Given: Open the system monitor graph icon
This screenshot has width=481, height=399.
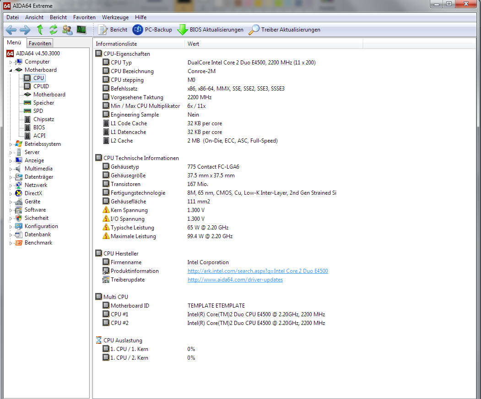Looking at the screenshot, I should click(81, 30).
